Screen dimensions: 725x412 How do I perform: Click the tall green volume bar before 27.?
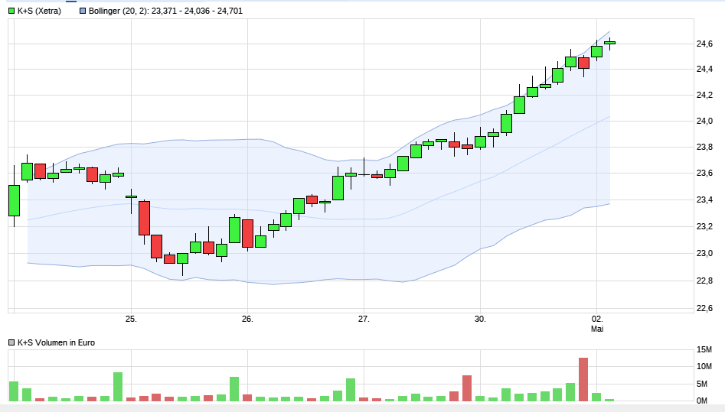pos(351,390)
